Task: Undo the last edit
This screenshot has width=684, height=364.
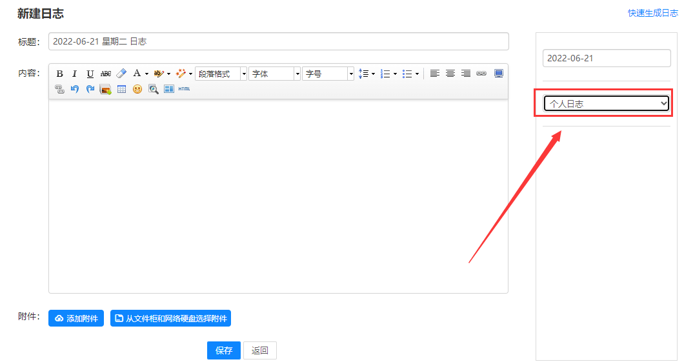Action: (75, 89)
